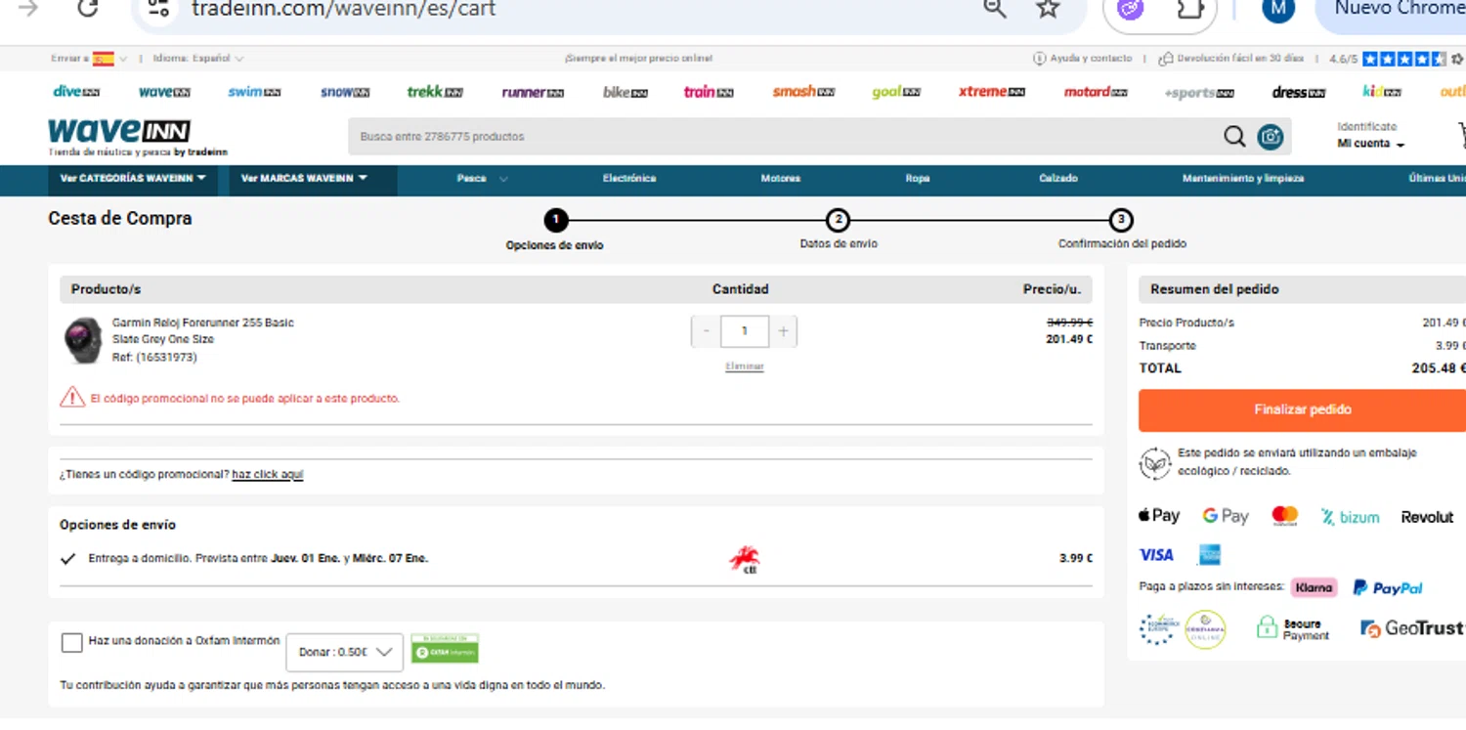Click the camera image search icon
This screenshot has height=730, width=1466.
[x=1271, y=137]
